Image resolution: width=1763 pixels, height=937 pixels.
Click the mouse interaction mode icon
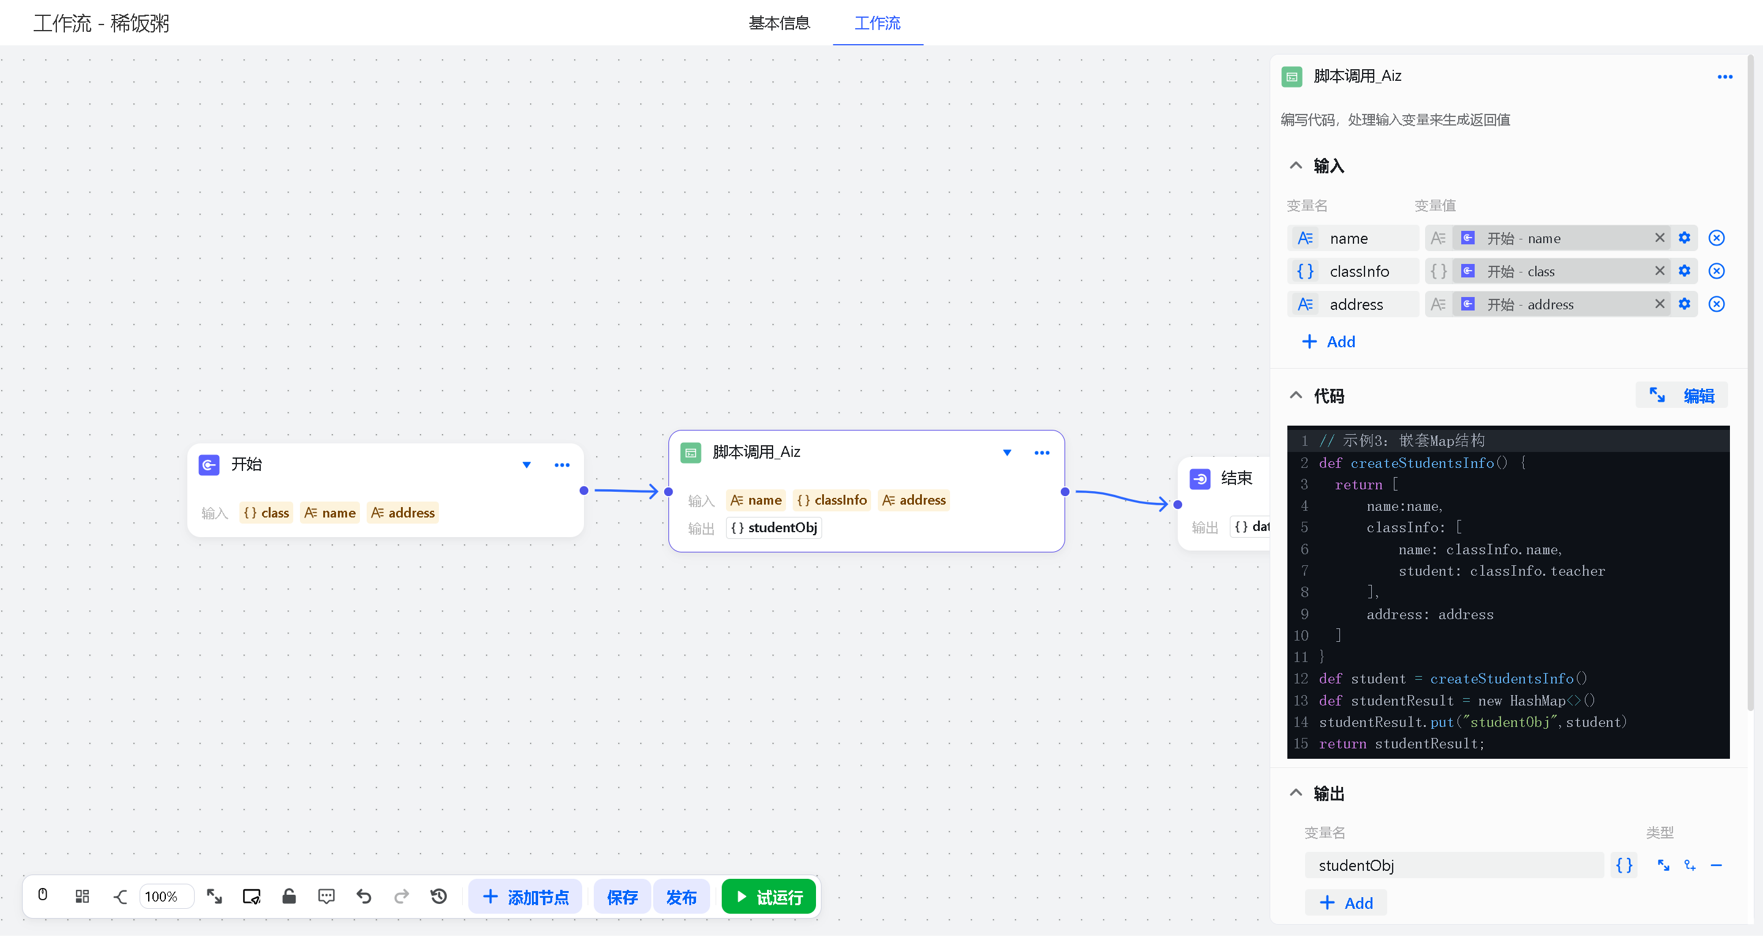point(42,895)
